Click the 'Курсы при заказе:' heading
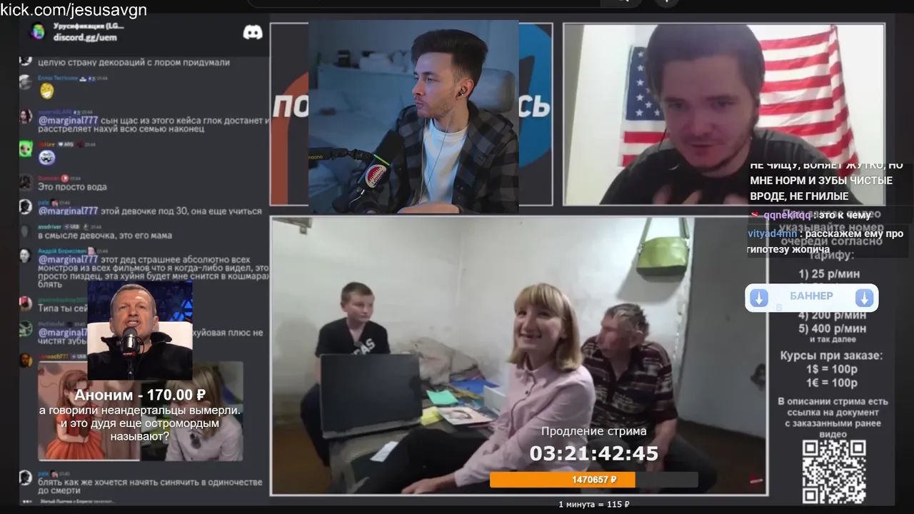The height and width of the screenshot is (514, 914). [831, 356]
